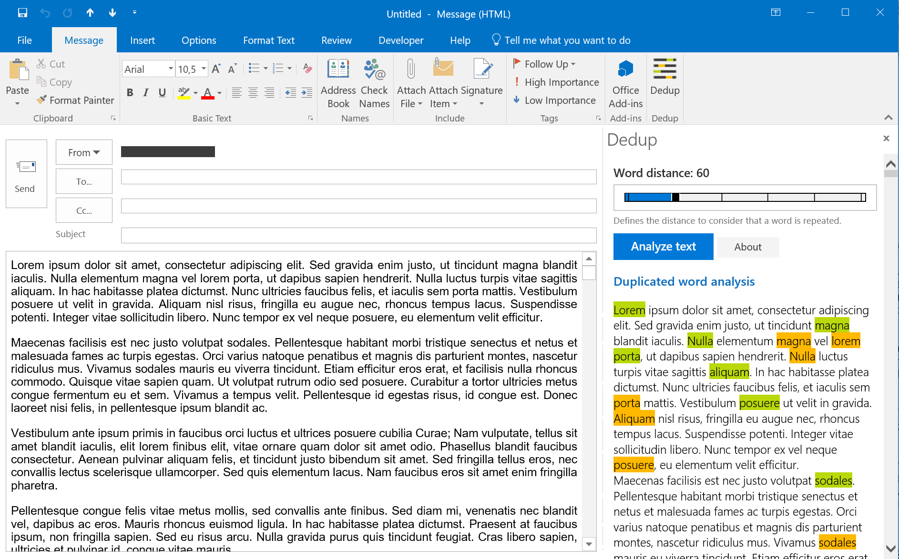Open the highlight color dropdown arrow
The width and height of the screenshot is (899, 559).
click(x=195, y=93)
